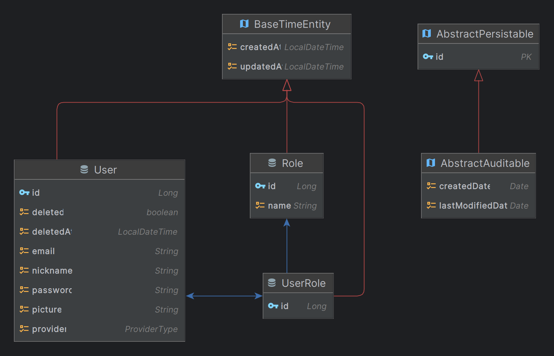Select the User entity title
Viewport: 554px width, 356px height.
click(105, 170)
